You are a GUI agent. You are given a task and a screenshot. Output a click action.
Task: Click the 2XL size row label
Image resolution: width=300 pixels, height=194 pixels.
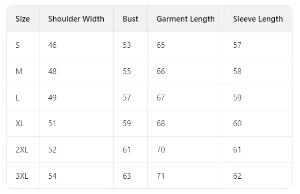(22, 150)
